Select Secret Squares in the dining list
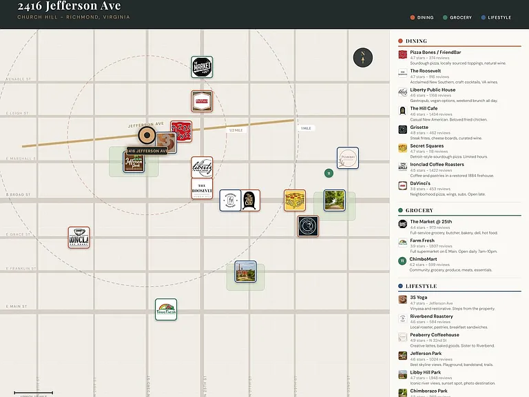The height and width of the screenshot is (397, 529). (x=459, y=151)
